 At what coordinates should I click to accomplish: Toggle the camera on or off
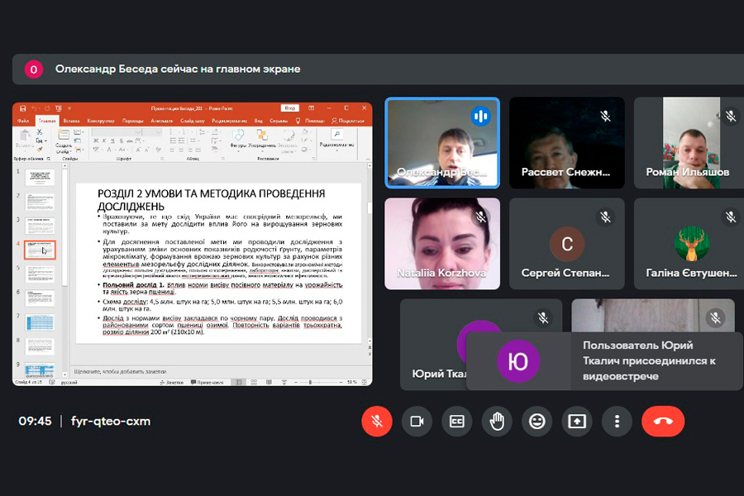pos(417,422)
